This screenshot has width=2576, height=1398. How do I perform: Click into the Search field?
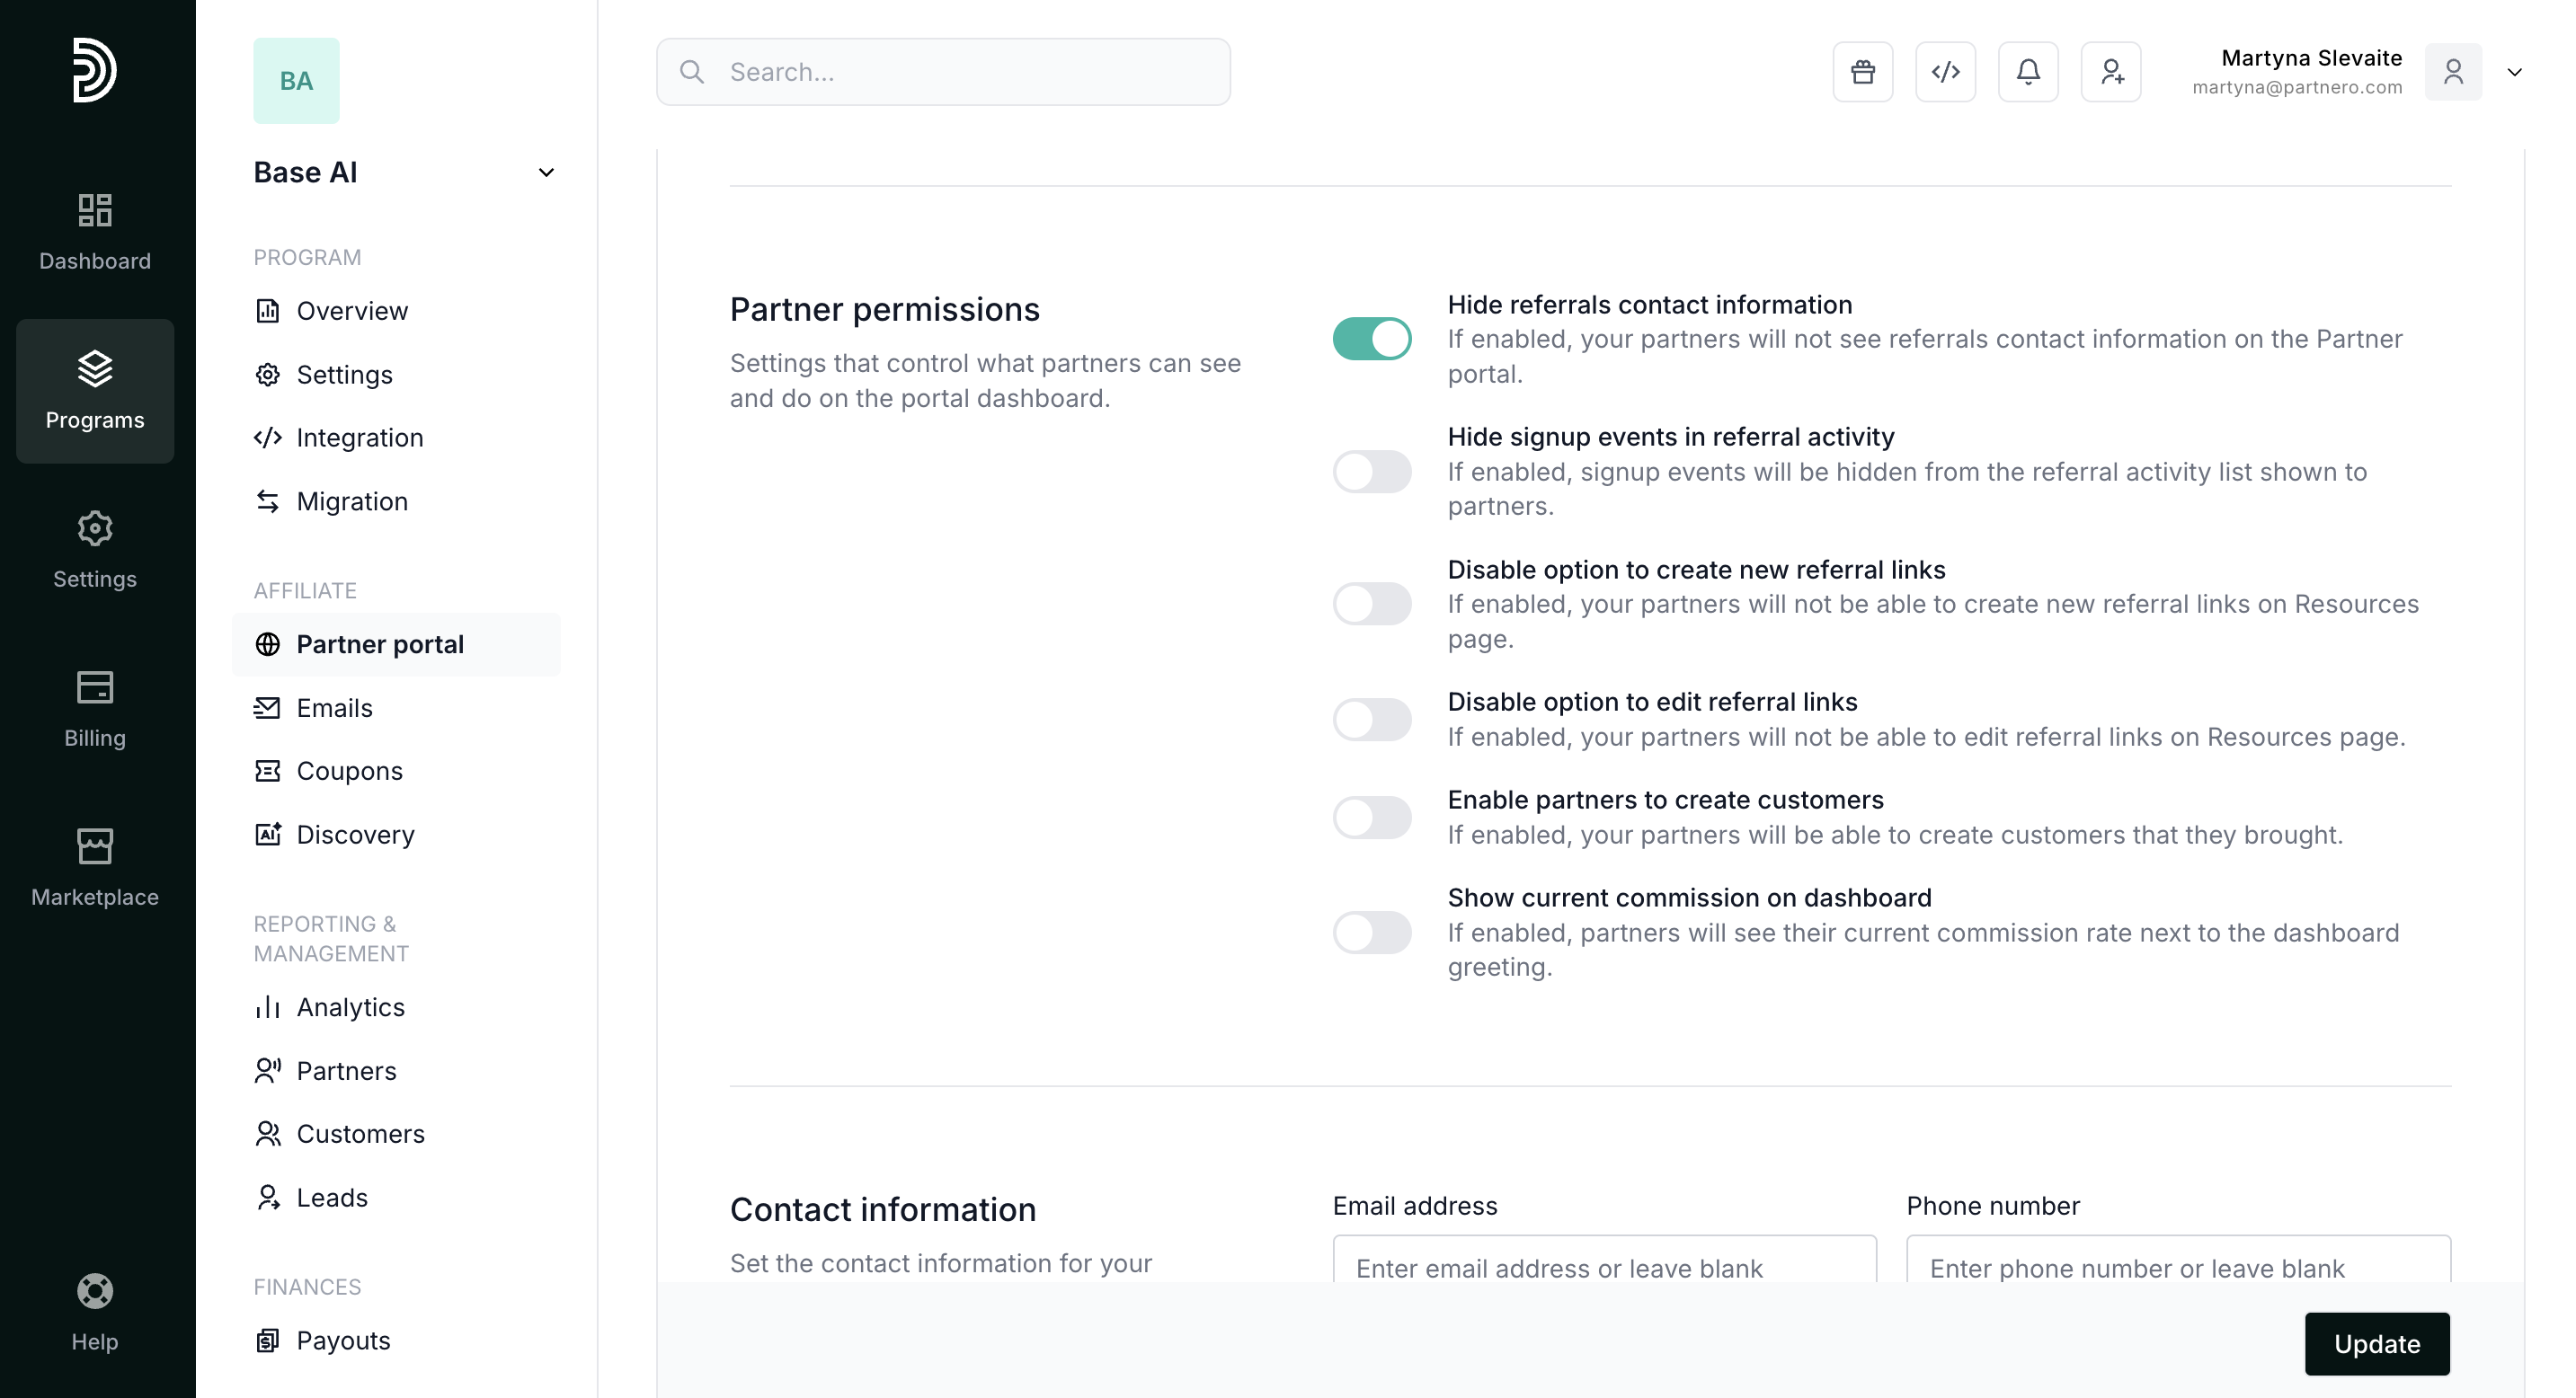pos(943,72)
